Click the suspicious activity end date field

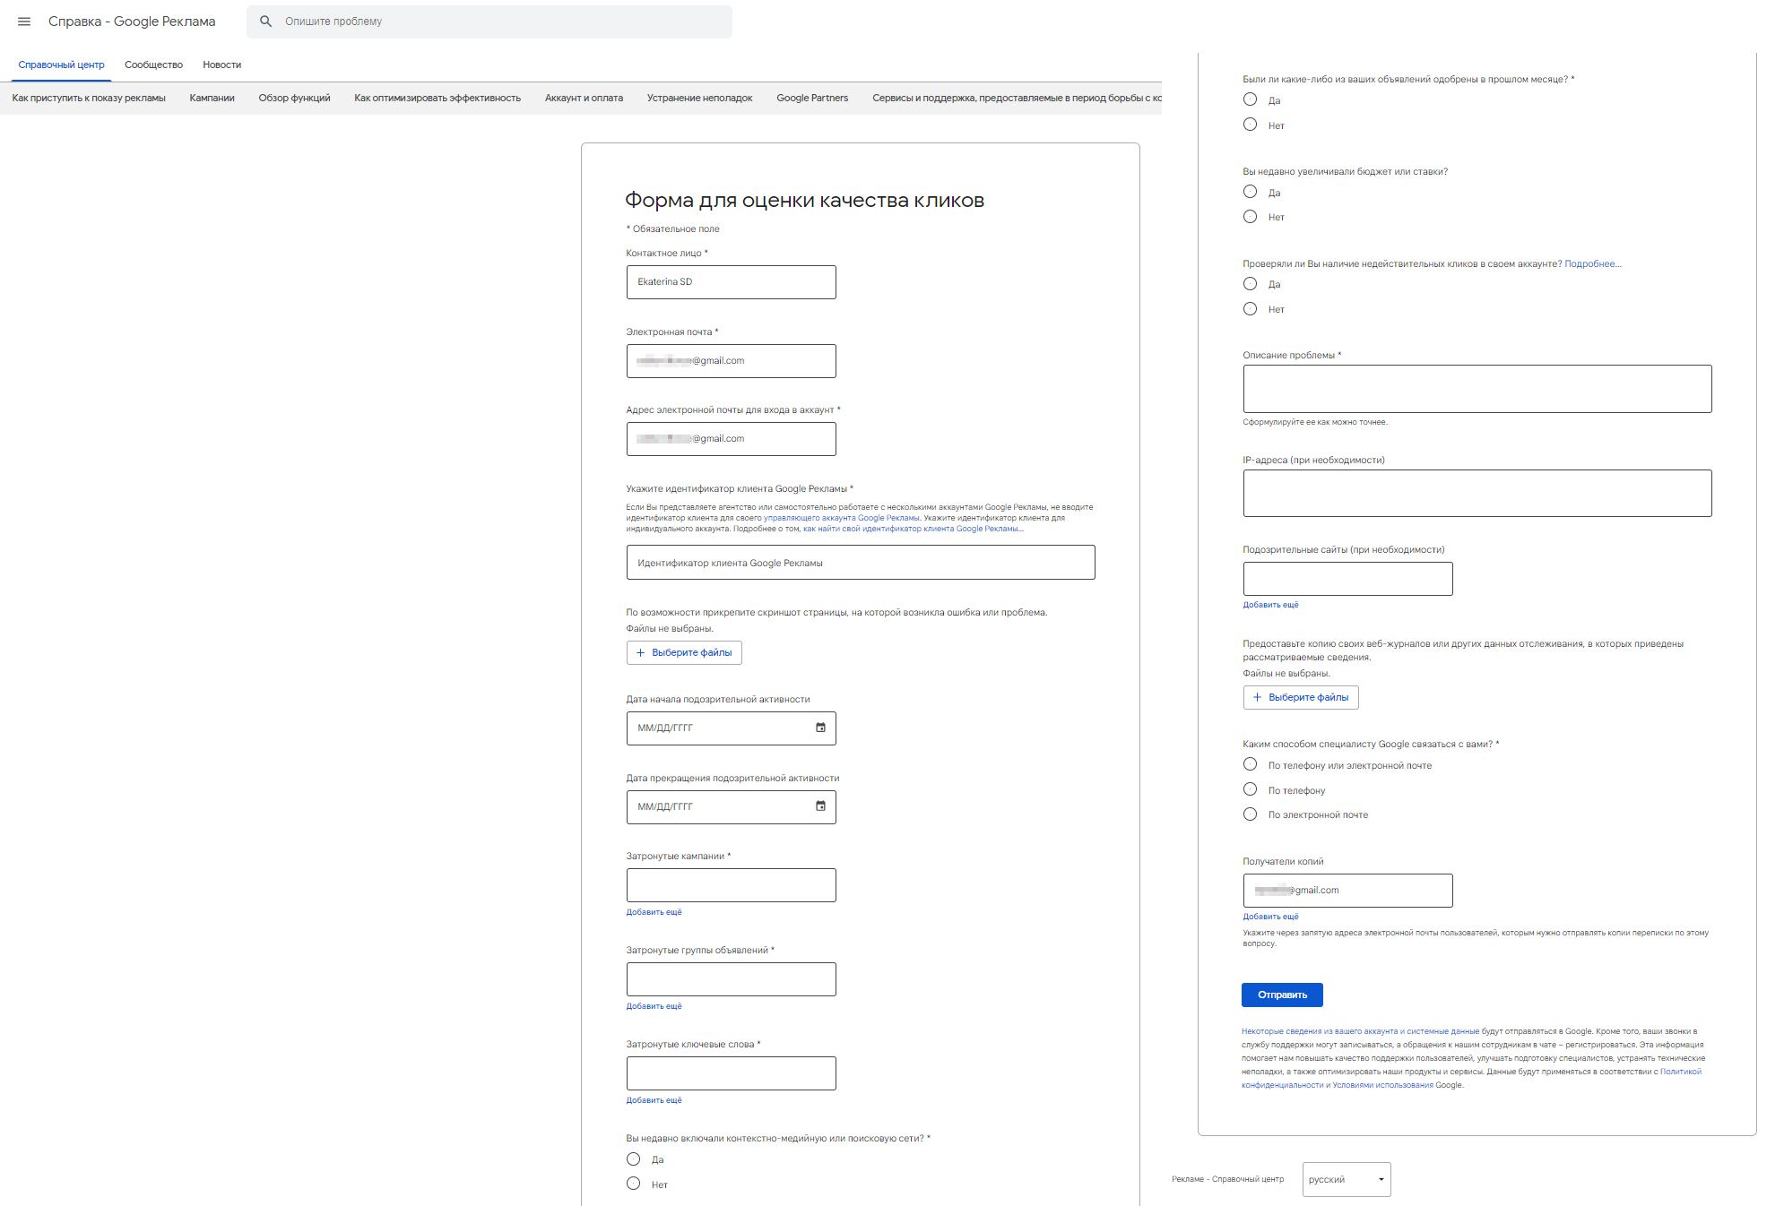(x=731, y=807)
